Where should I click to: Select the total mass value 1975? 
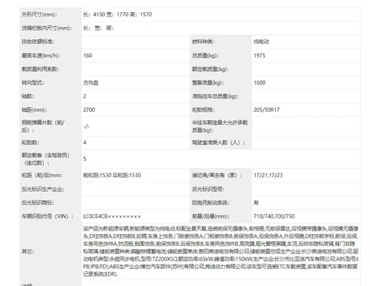(259, 56)
